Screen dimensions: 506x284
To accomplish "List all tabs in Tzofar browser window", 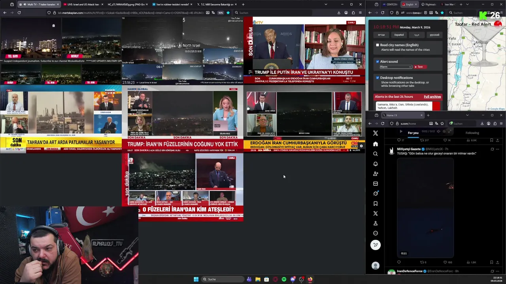I will (467, 4).
